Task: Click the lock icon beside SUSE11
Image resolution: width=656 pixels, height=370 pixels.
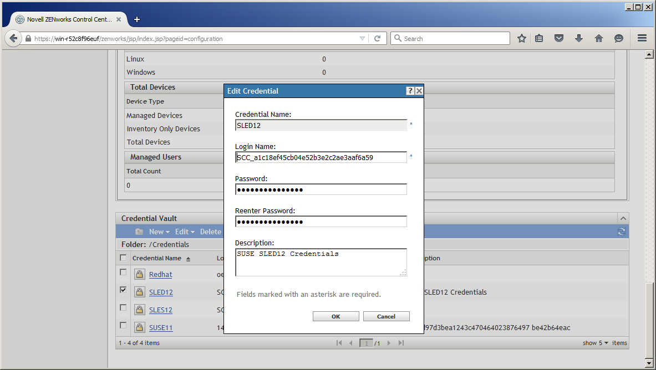Action: (139, 327)
